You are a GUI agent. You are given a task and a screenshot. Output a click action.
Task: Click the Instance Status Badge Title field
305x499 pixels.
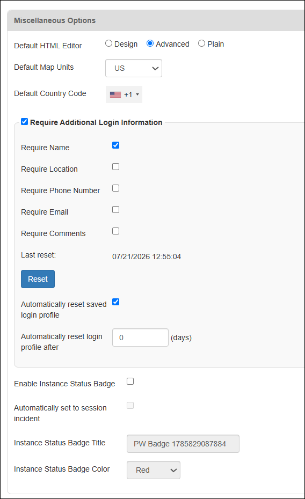coord(183,444)
